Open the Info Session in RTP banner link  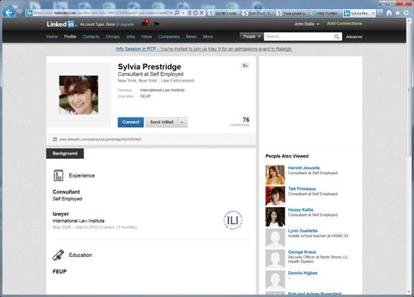click(x=204, y=49)
